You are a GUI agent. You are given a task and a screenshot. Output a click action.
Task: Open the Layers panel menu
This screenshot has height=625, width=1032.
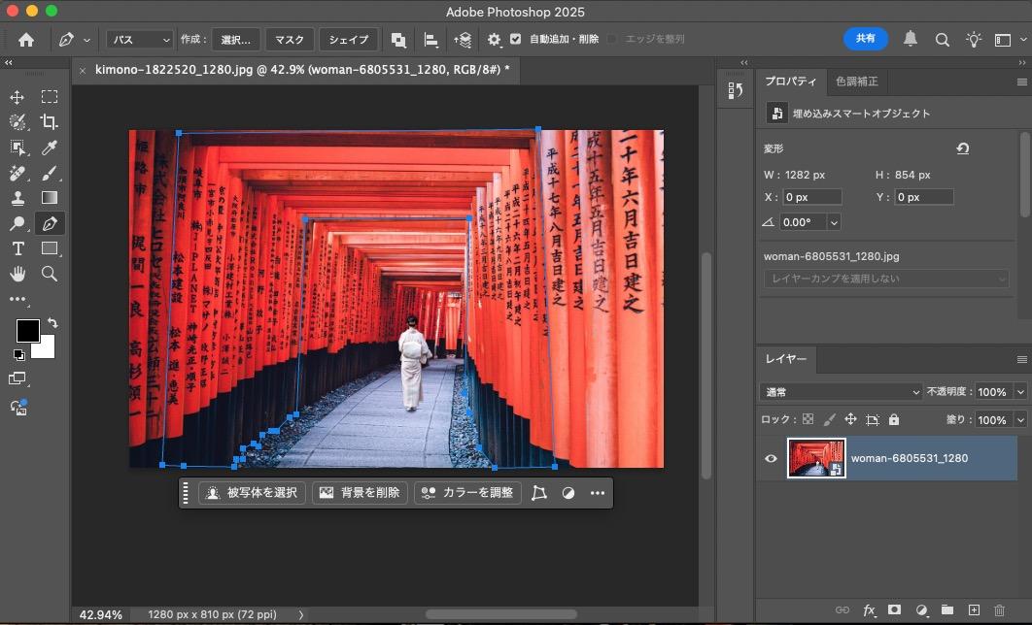pos(1021,359)
